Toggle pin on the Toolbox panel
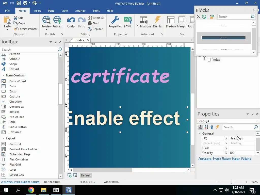 click(x=55, y=42)
